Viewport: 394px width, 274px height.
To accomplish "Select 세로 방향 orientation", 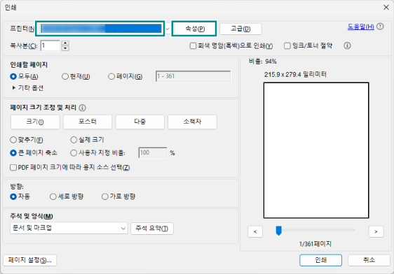I will click(x=53, y=196).
